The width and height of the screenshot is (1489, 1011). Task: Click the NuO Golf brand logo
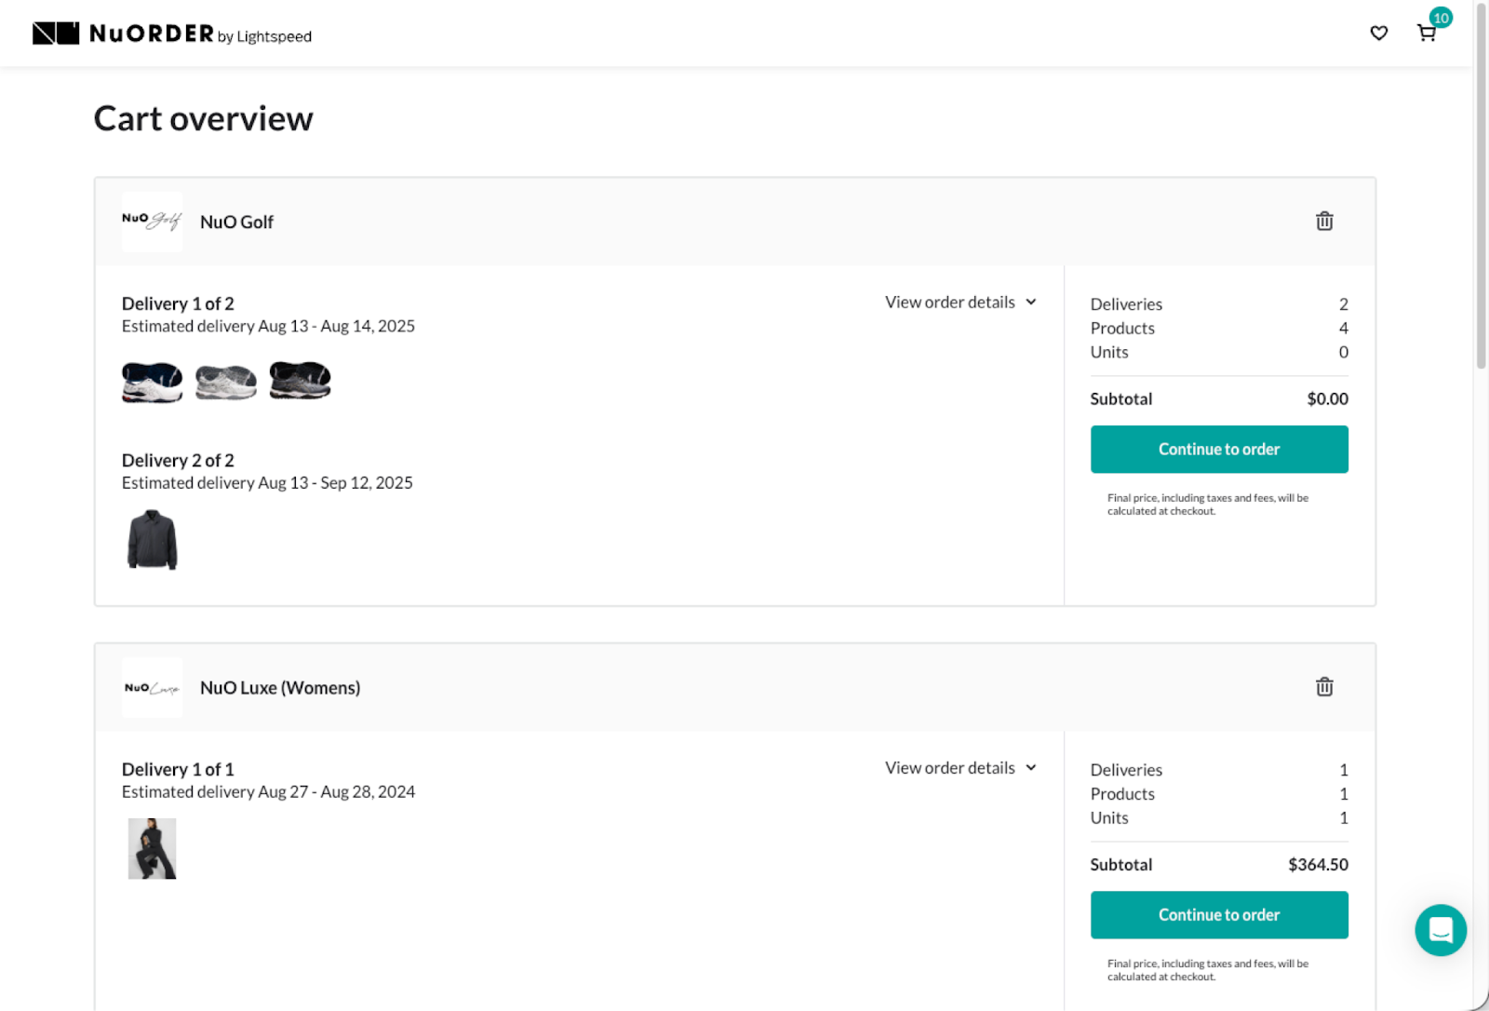click(152, 222)
